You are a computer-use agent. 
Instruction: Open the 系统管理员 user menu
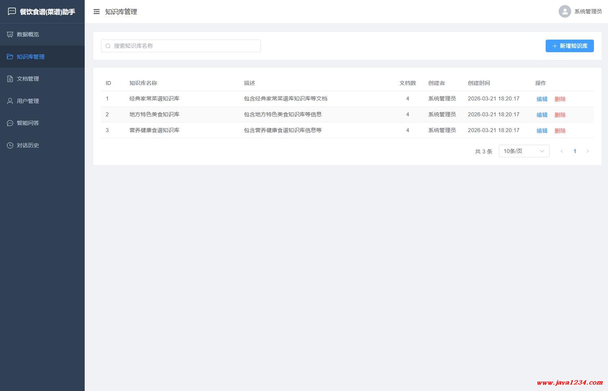tap(587, 12)
